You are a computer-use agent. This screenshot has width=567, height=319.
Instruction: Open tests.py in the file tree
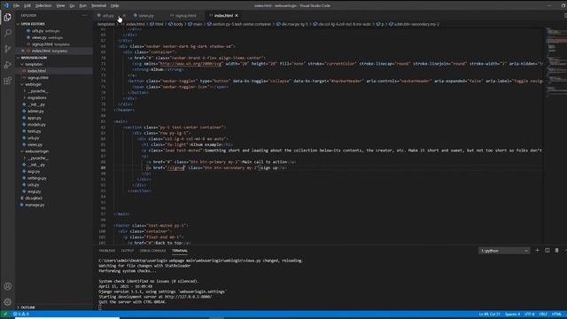coord(34,131)
